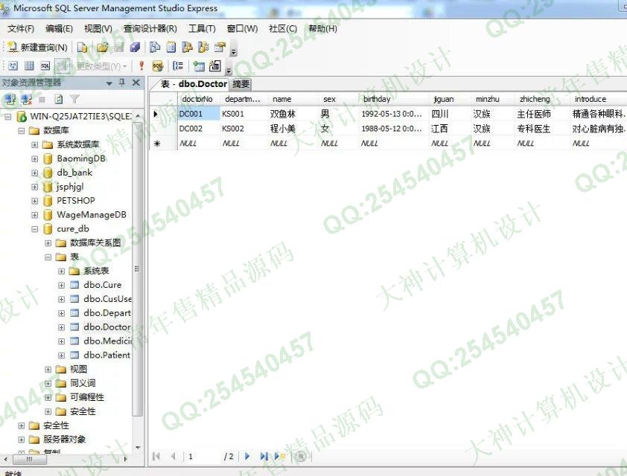The height and width of the screenshot is (476, 627).
Task: Select the 可编程性 folder
Action: 87,397
